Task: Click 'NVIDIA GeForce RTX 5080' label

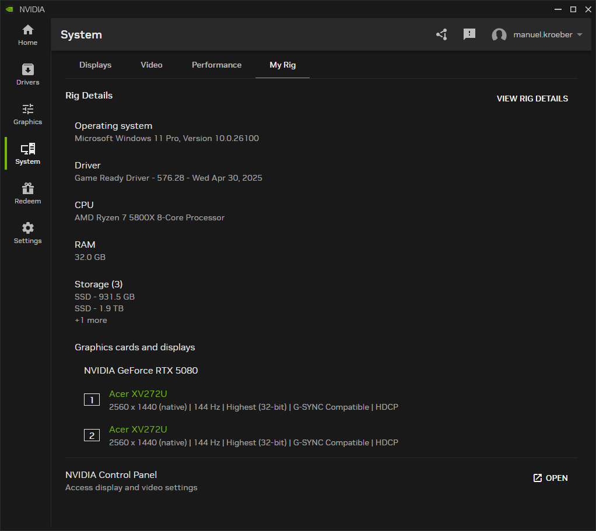Action: pyautogui.click(x=141, y=370)
